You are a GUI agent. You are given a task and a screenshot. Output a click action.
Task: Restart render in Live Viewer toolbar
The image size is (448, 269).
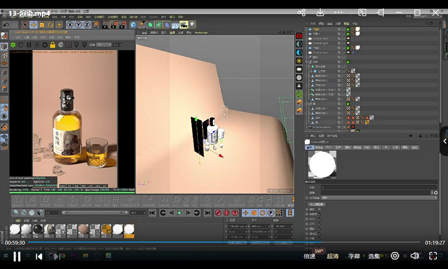coord(21,45)
